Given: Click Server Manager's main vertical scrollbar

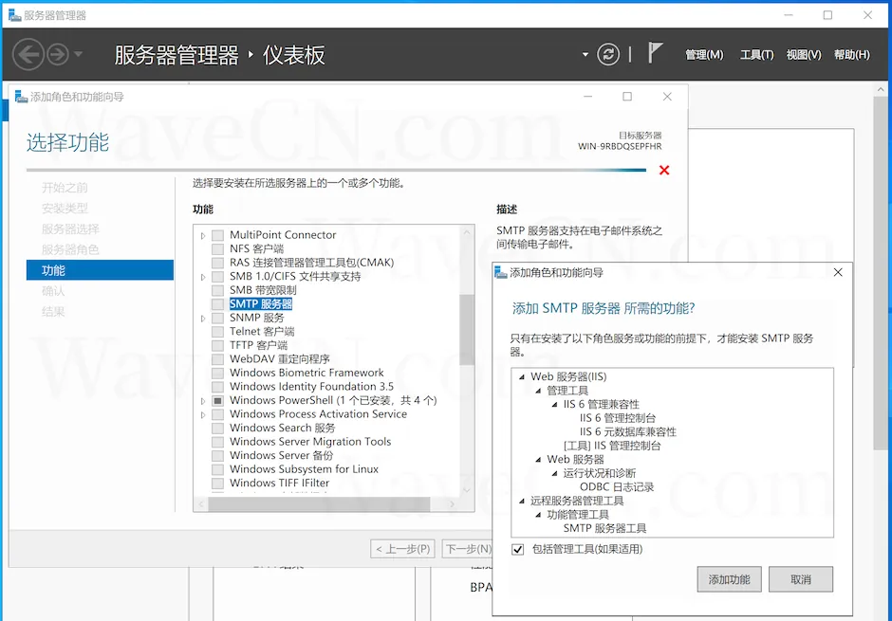Looking at the screenshot, I should click(881, 273).
